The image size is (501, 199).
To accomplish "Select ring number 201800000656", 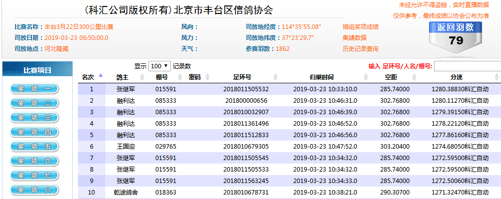I will pyautogui.click(x=246, y=101).
